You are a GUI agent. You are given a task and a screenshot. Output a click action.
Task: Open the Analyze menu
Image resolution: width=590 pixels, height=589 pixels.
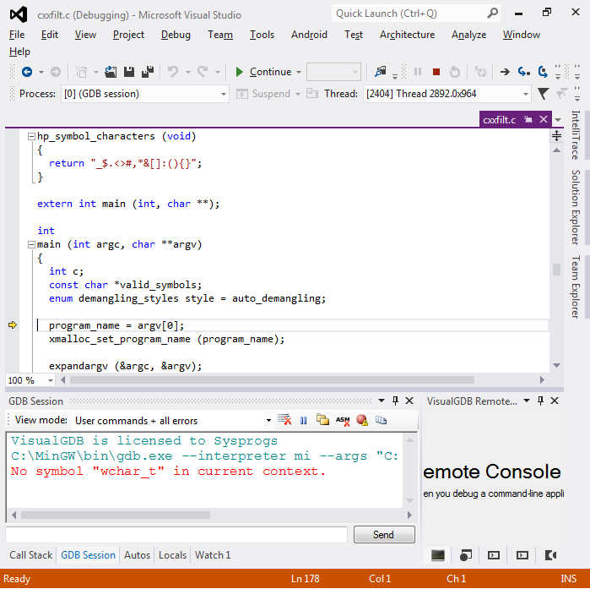click(x=468, y=35)
